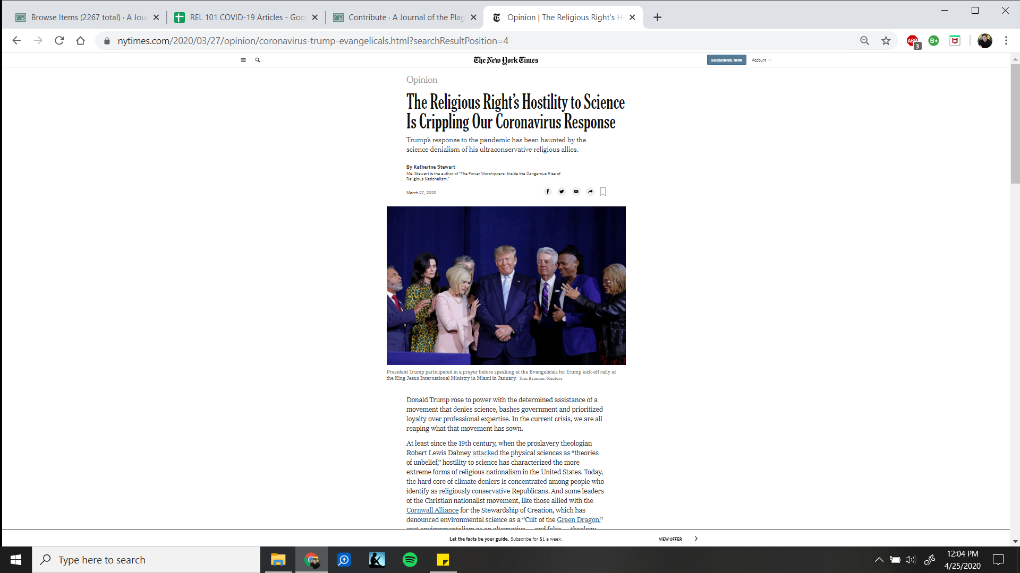
Task: Toggle the volume speaker tray icon
Action: (911, 560)
